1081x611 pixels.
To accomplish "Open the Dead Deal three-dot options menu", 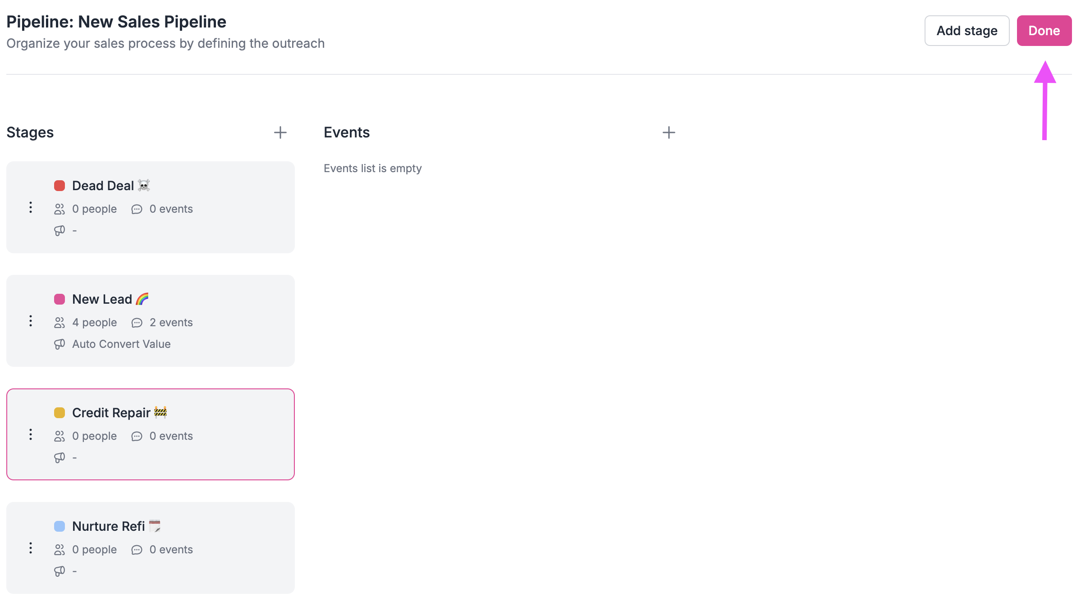I will point(31,208).
